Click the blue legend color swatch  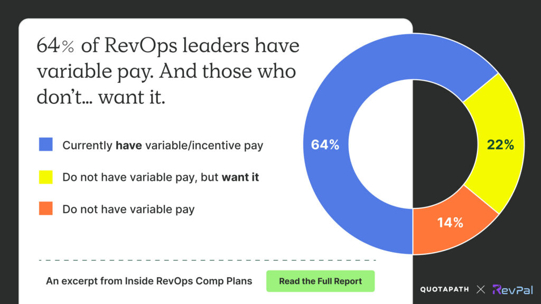click(x=46, y=145)
